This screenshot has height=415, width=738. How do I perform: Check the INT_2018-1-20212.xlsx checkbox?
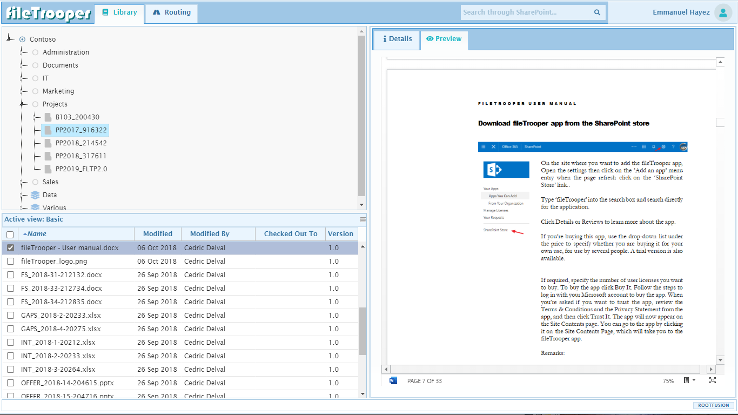click(x=10, y=342)
